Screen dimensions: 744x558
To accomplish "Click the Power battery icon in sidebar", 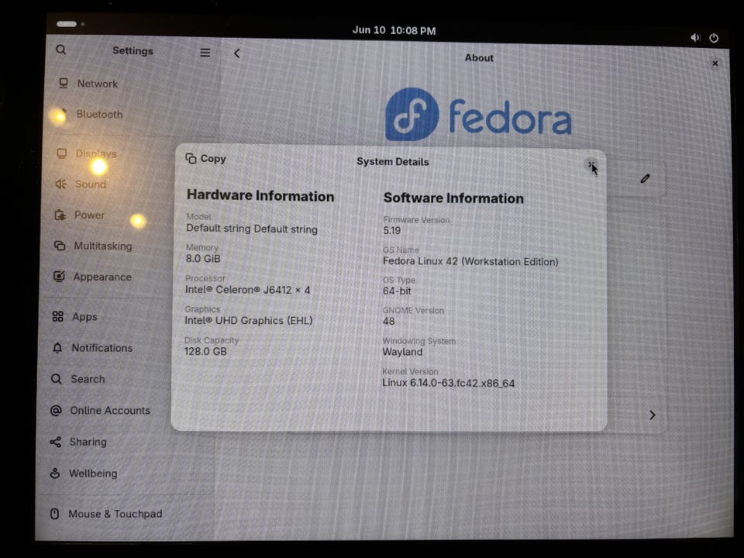I will [x=60, y=215].
